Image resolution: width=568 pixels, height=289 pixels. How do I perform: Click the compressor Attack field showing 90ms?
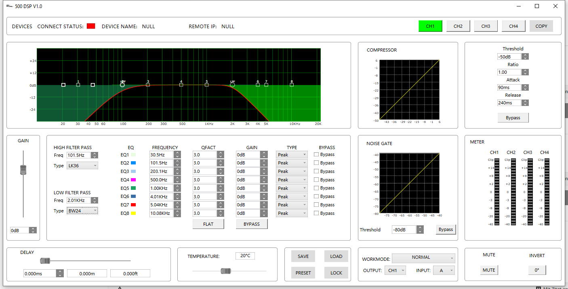click(x=509, y=87)
